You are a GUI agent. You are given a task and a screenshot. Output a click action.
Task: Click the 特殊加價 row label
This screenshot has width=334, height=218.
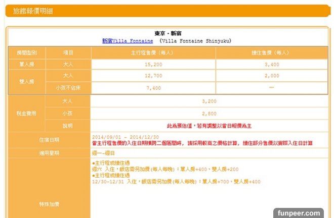49,204
